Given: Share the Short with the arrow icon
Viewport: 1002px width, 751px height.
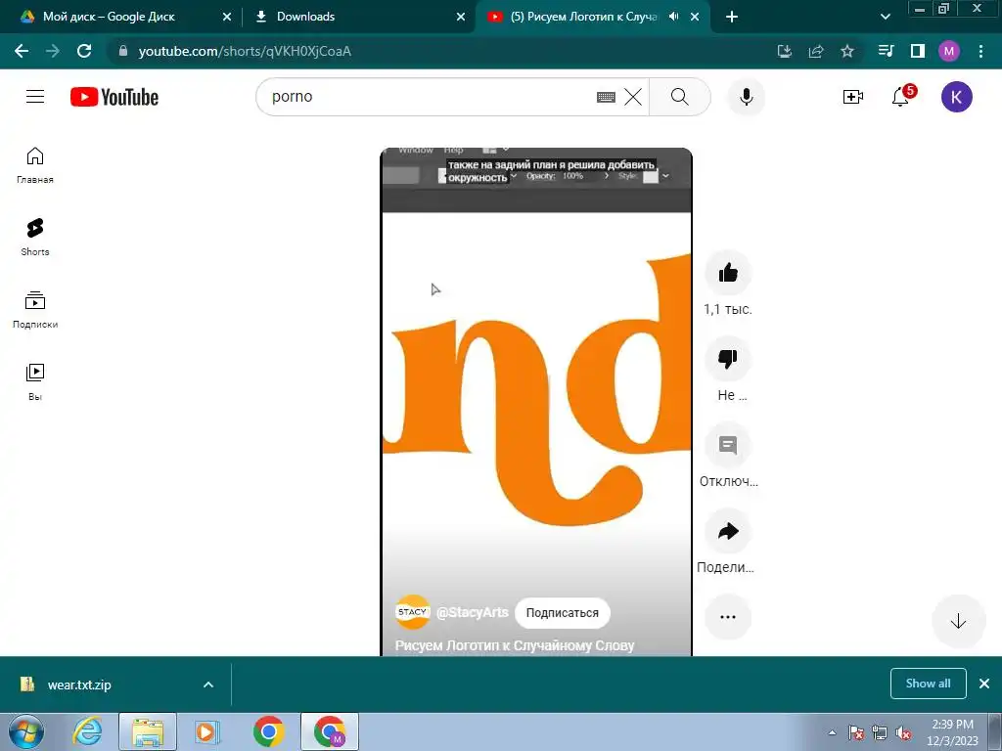Looking at the screenshot, I should pyautogui.click(x=728, y=531).
